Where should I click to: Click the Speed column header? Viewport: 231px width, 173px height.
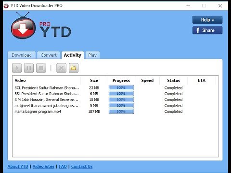coord(147,80)
